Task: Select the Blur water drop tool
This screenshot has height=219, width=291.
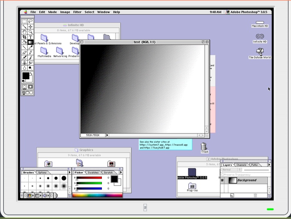Action: [x=24, y=68]
